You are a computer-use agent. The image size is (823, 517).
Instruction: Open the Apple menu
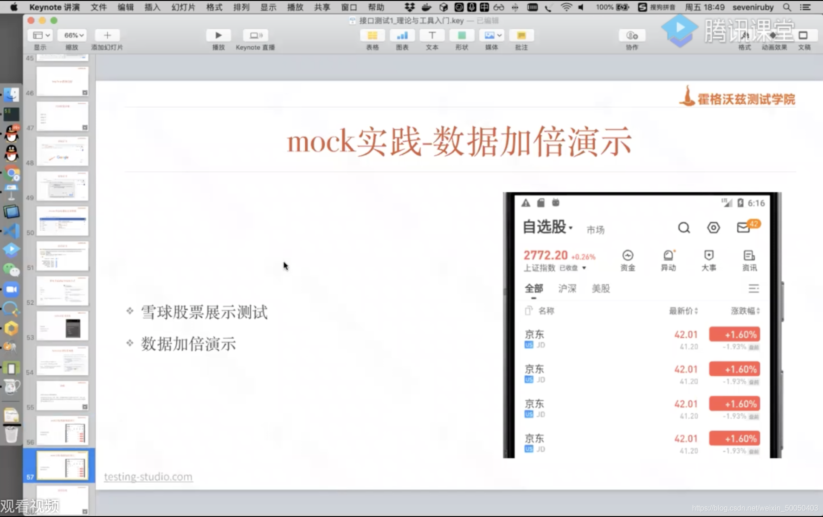point(14,7)
